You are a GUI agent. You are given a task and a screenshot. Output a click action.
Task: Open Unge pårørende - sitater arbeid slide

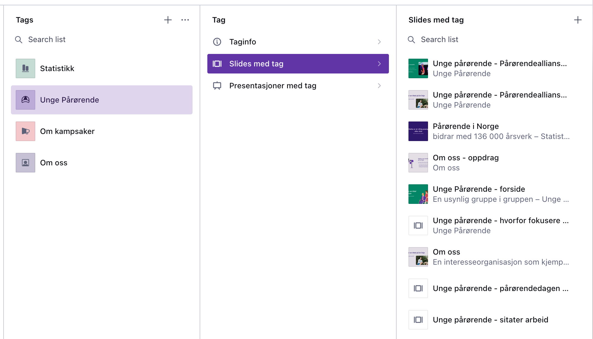click(490, 320)
